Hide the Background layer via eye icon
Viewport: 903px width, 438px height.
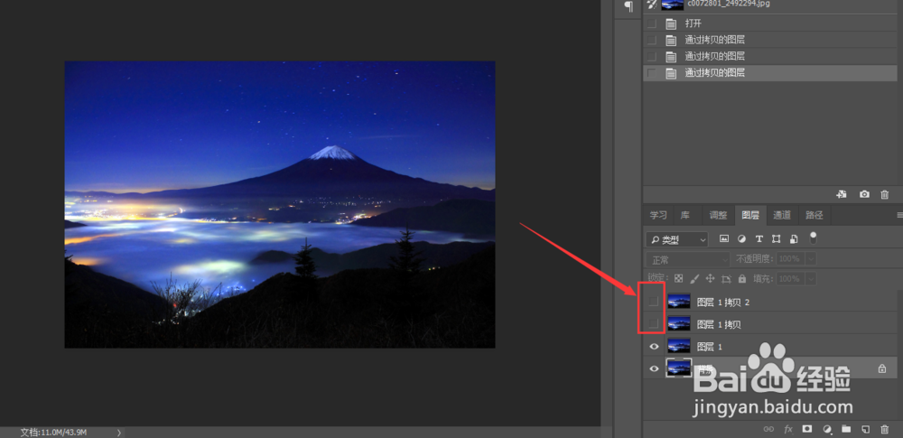coord(654,368)
